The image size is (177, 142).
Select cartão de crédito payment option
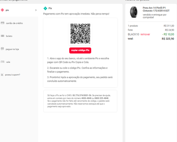click(x=19, y=23)
